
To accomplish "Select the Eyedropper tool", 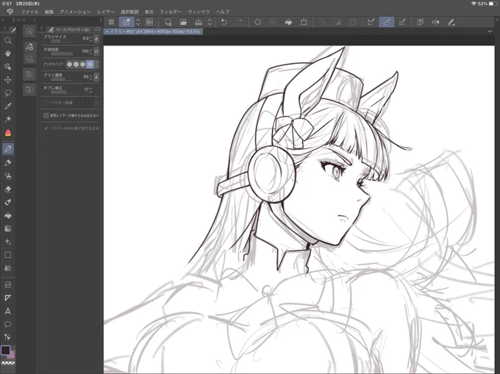I will [x=8, y=106].
